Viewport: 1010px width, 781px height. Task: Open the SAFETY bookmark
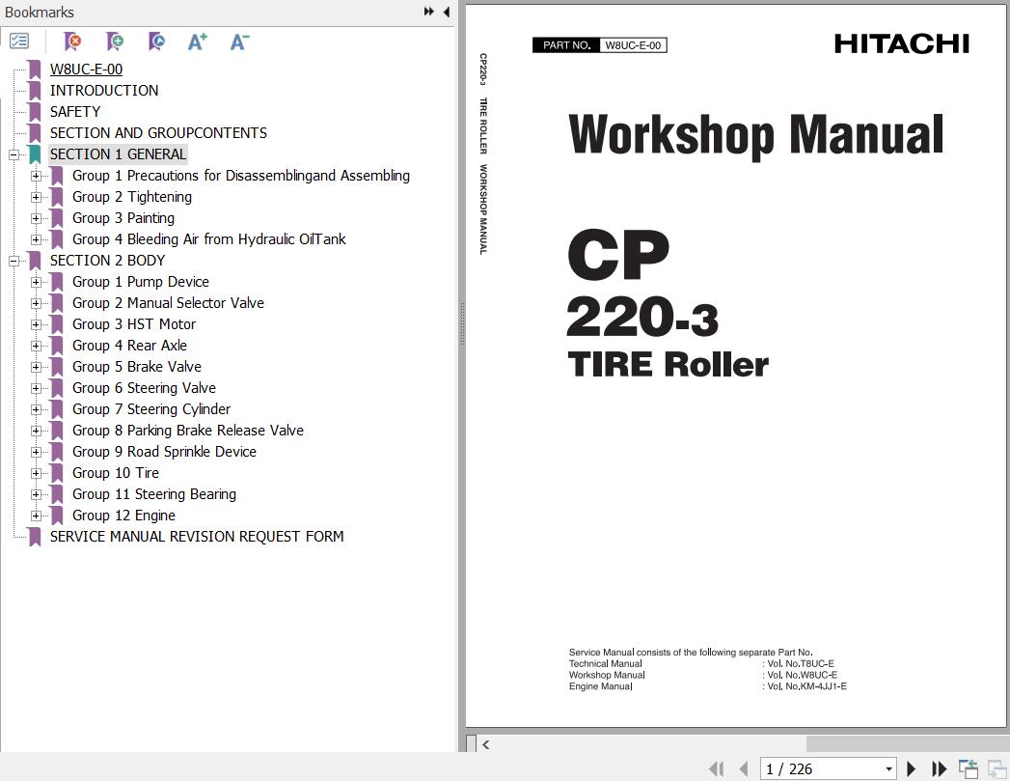[75, 112]
